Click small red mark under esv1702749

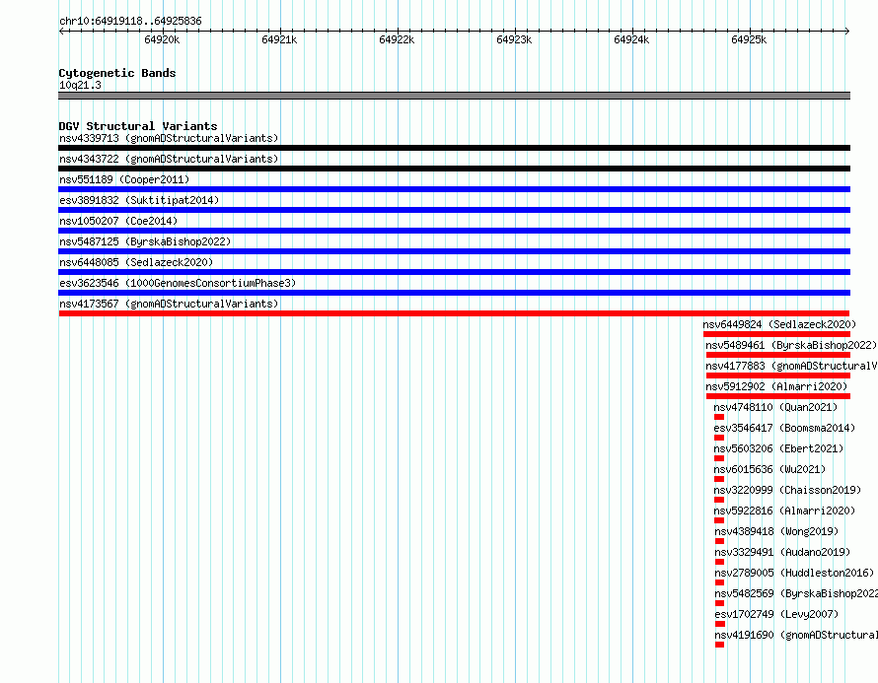tap(719, 624)
